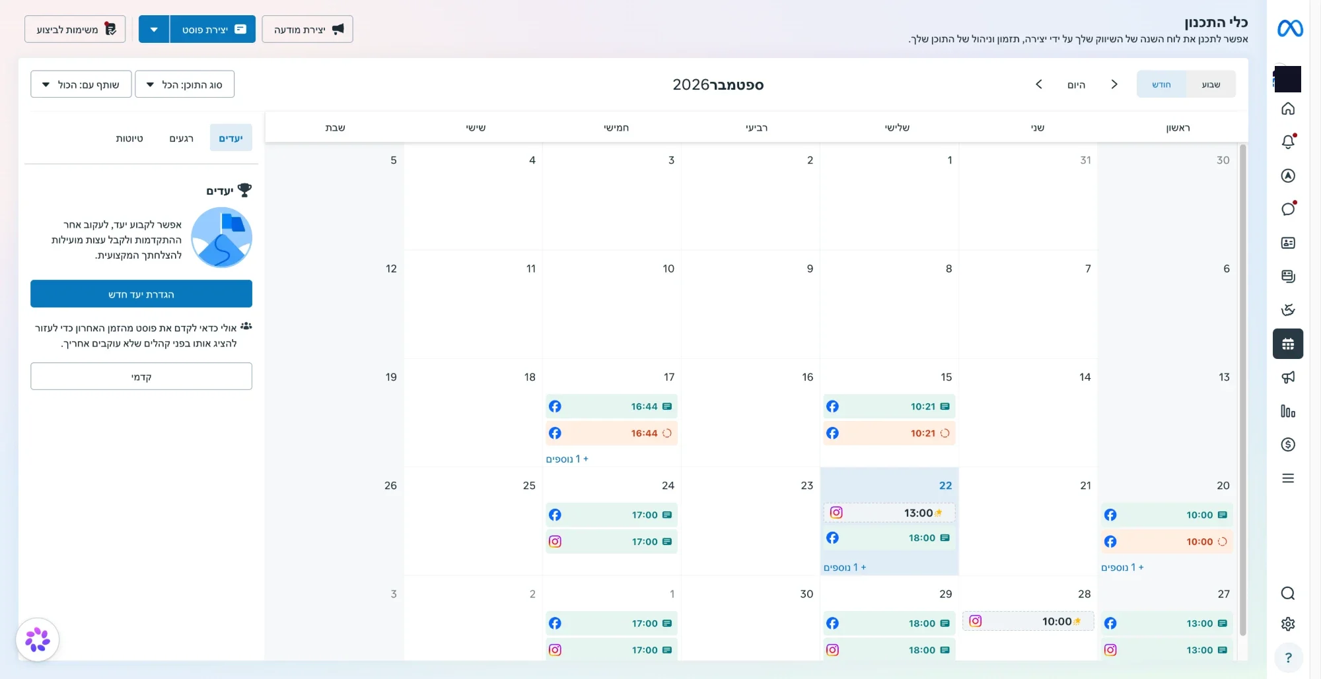Screen dimensions: 1321x679
Task: Switch calendar to שבוע view
Action: tap(1211, 84)
